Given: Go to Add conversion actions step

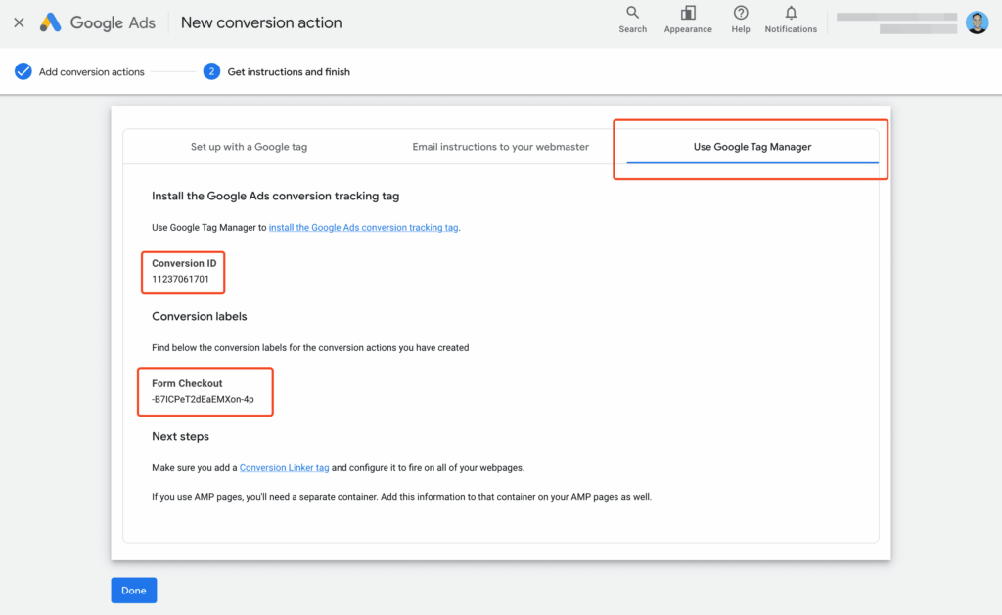Looking at the screenshot, I should tap(91, 72).
